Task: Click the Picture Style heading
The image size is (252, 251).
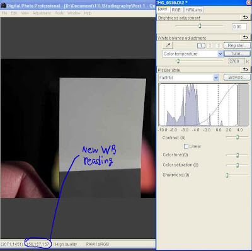Action: point(169,70)
